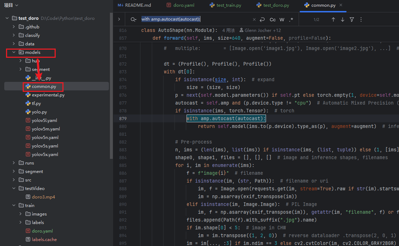Clear the search field text
This screenshot has width=399, height=246.
[254, 19]
